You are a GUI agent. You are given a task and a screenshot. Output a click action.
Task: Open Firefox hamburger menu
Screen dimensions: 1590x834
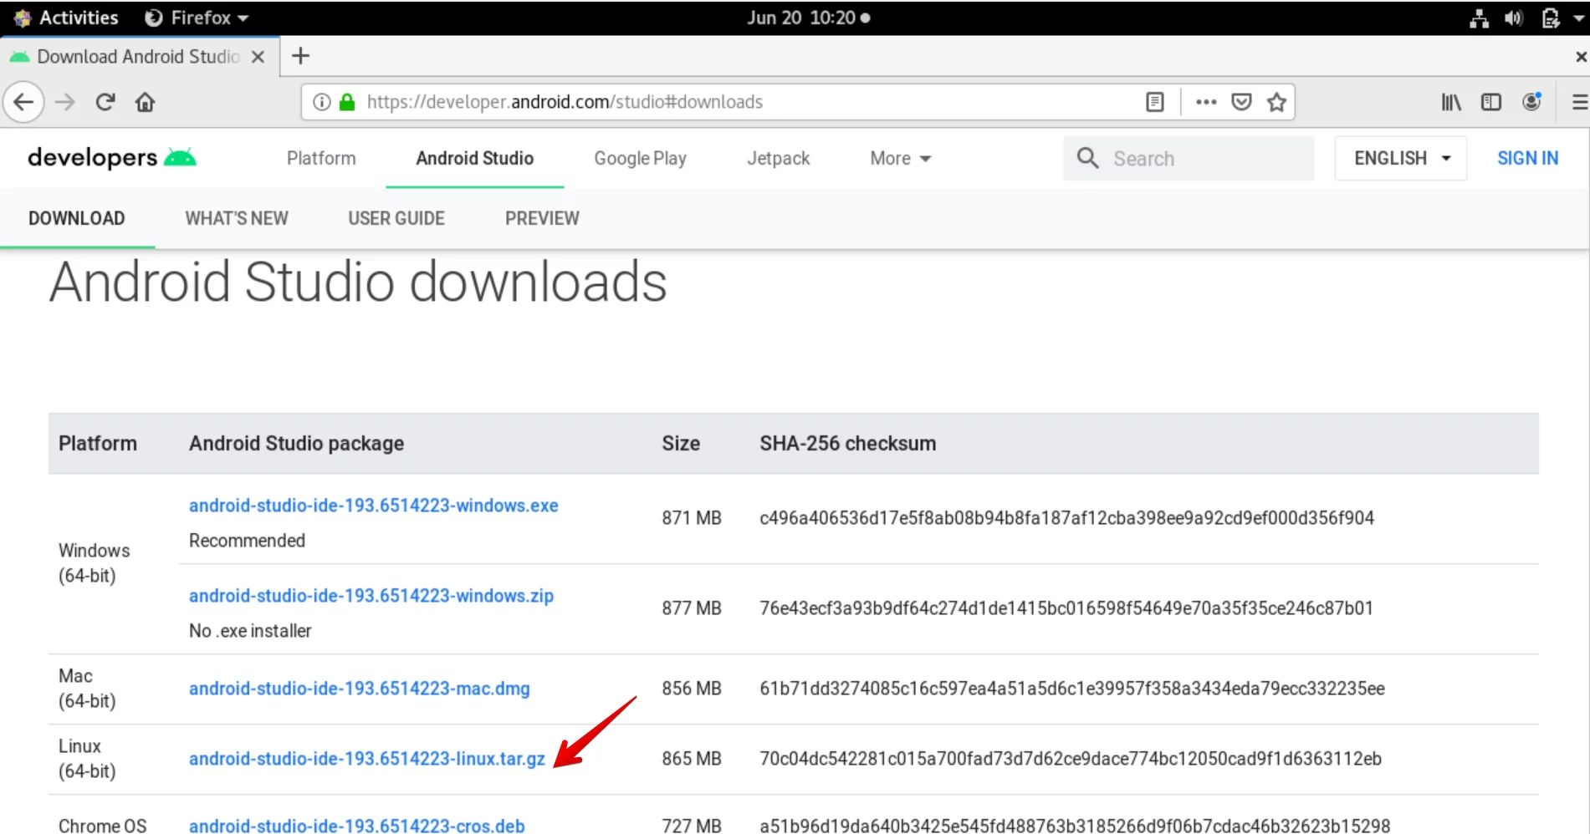pos(1579,102)
